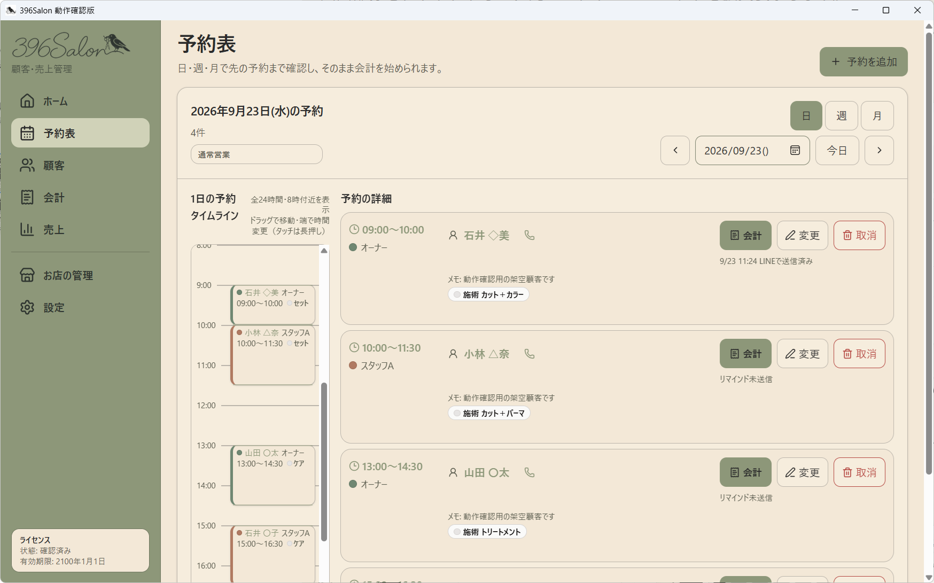Viewport: 934px width, 583px height.
Task: Open the calendar date picker icon
Action: coord(795,150)
